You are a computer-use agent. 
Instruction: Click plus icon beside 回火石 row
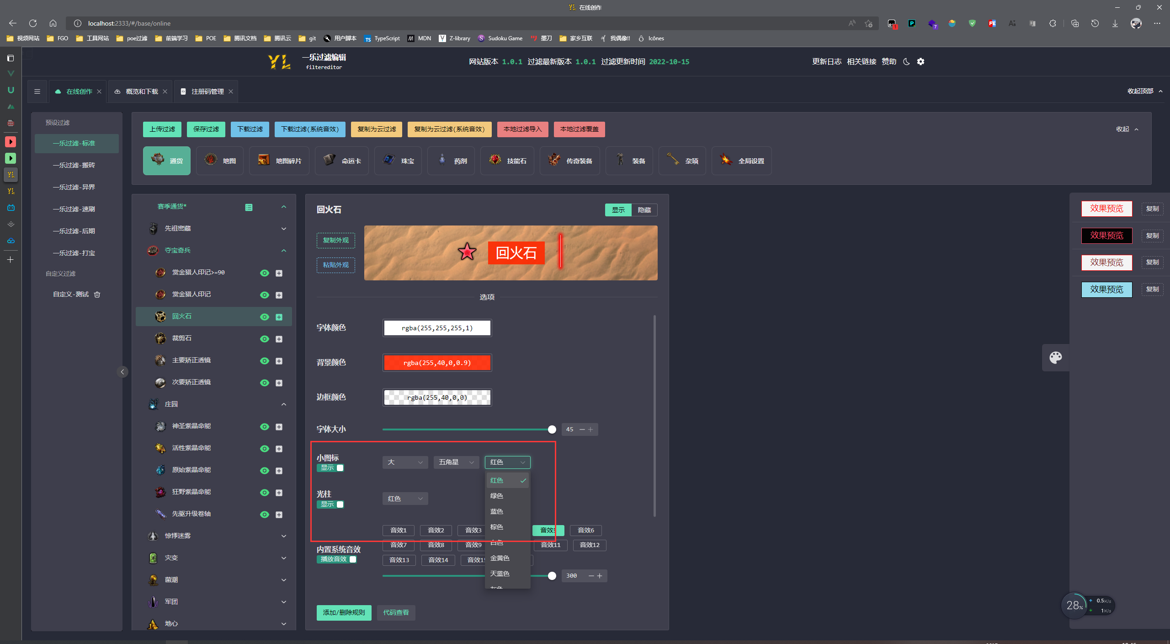[279, 317]
